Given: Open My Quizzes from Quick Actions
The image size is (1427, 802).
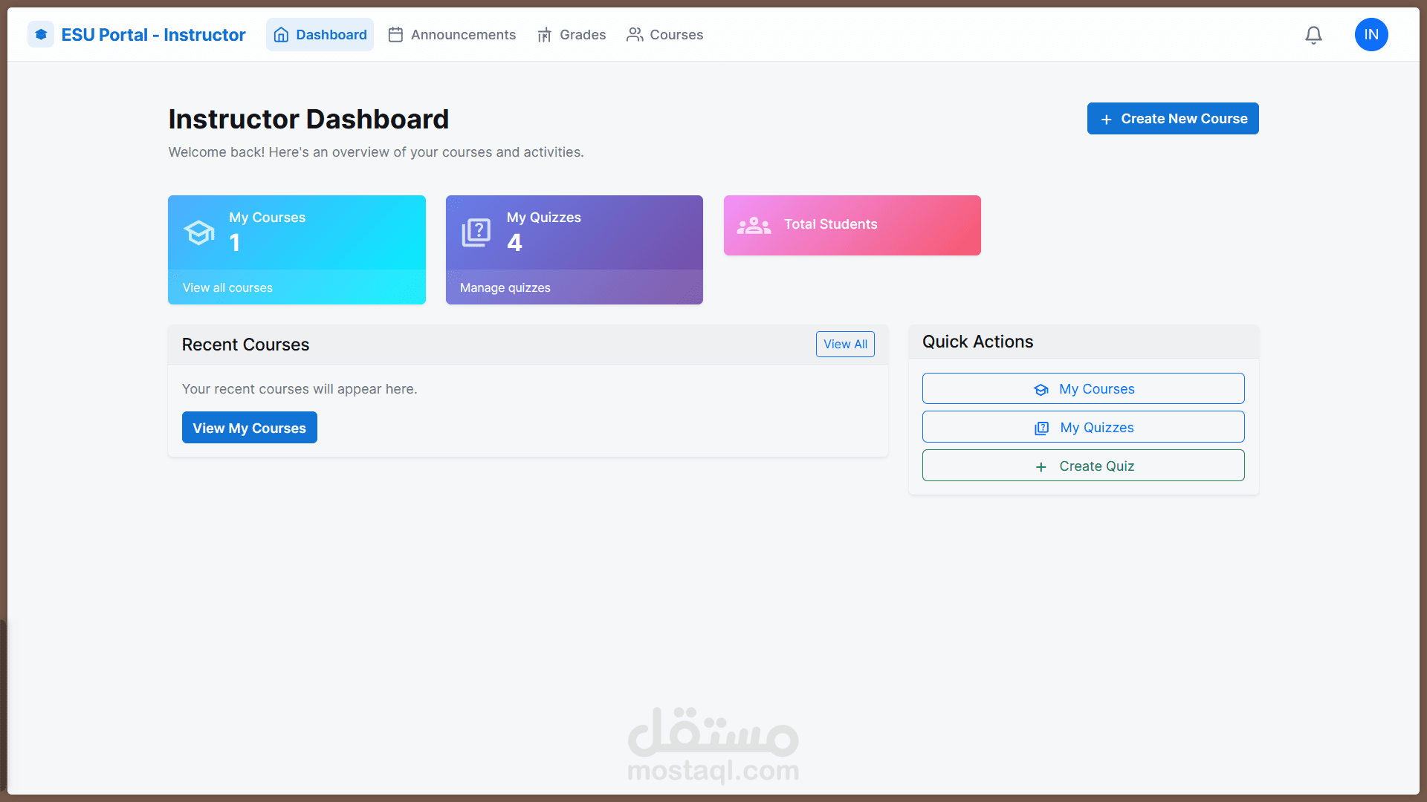Looking at the screenshot, I should (x=1083, y=427).
